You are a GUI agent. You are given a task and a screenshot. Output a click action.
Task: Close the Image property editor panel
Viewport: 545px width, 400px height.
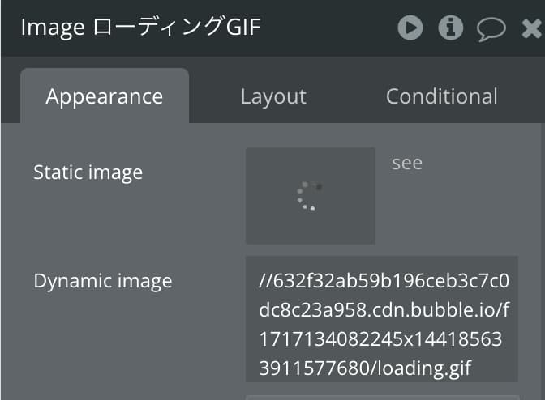pos(532,28)
